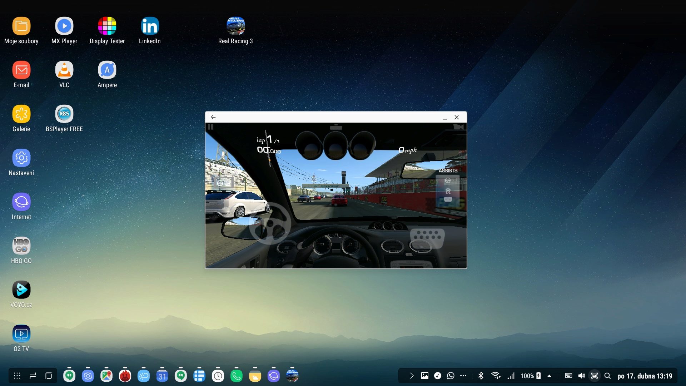The width and height of the screenshot is (686, 386).
Task: Open the green Phone app in the taskbar
Action: (x=237, y=376)
